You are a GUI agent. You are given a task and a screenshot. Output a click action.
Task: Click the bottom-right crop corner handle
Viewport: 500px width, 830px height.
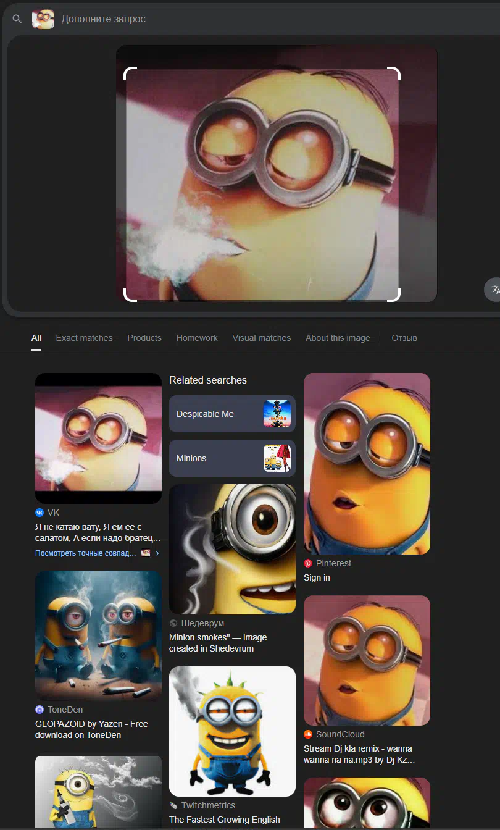pos(395,296)
